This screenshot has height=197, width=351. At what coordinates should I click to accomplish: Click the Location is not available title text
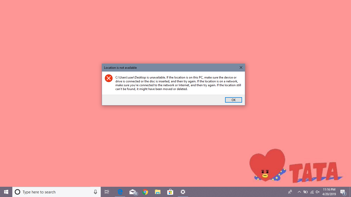tap(120, 68)
